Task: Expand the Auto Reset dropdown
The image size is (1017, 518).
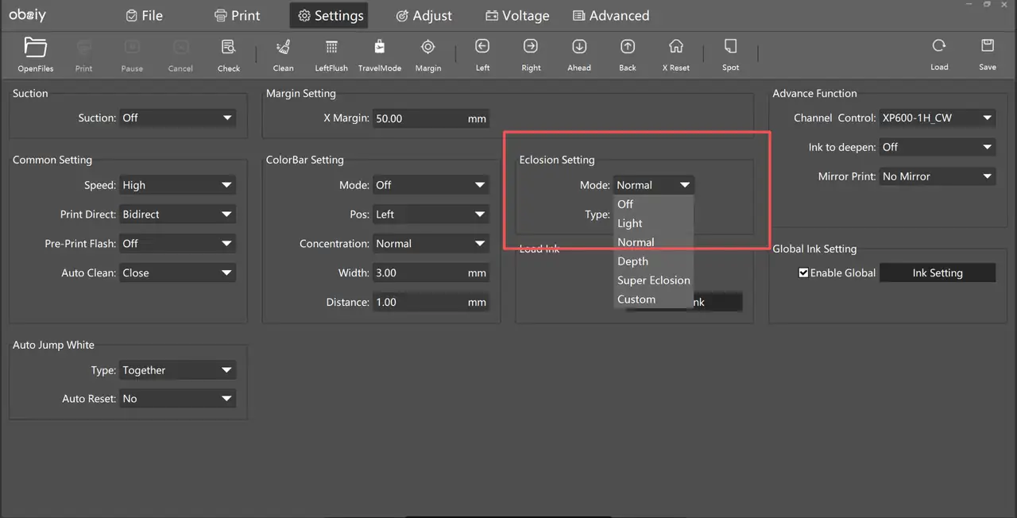Action: coord(178,399)
